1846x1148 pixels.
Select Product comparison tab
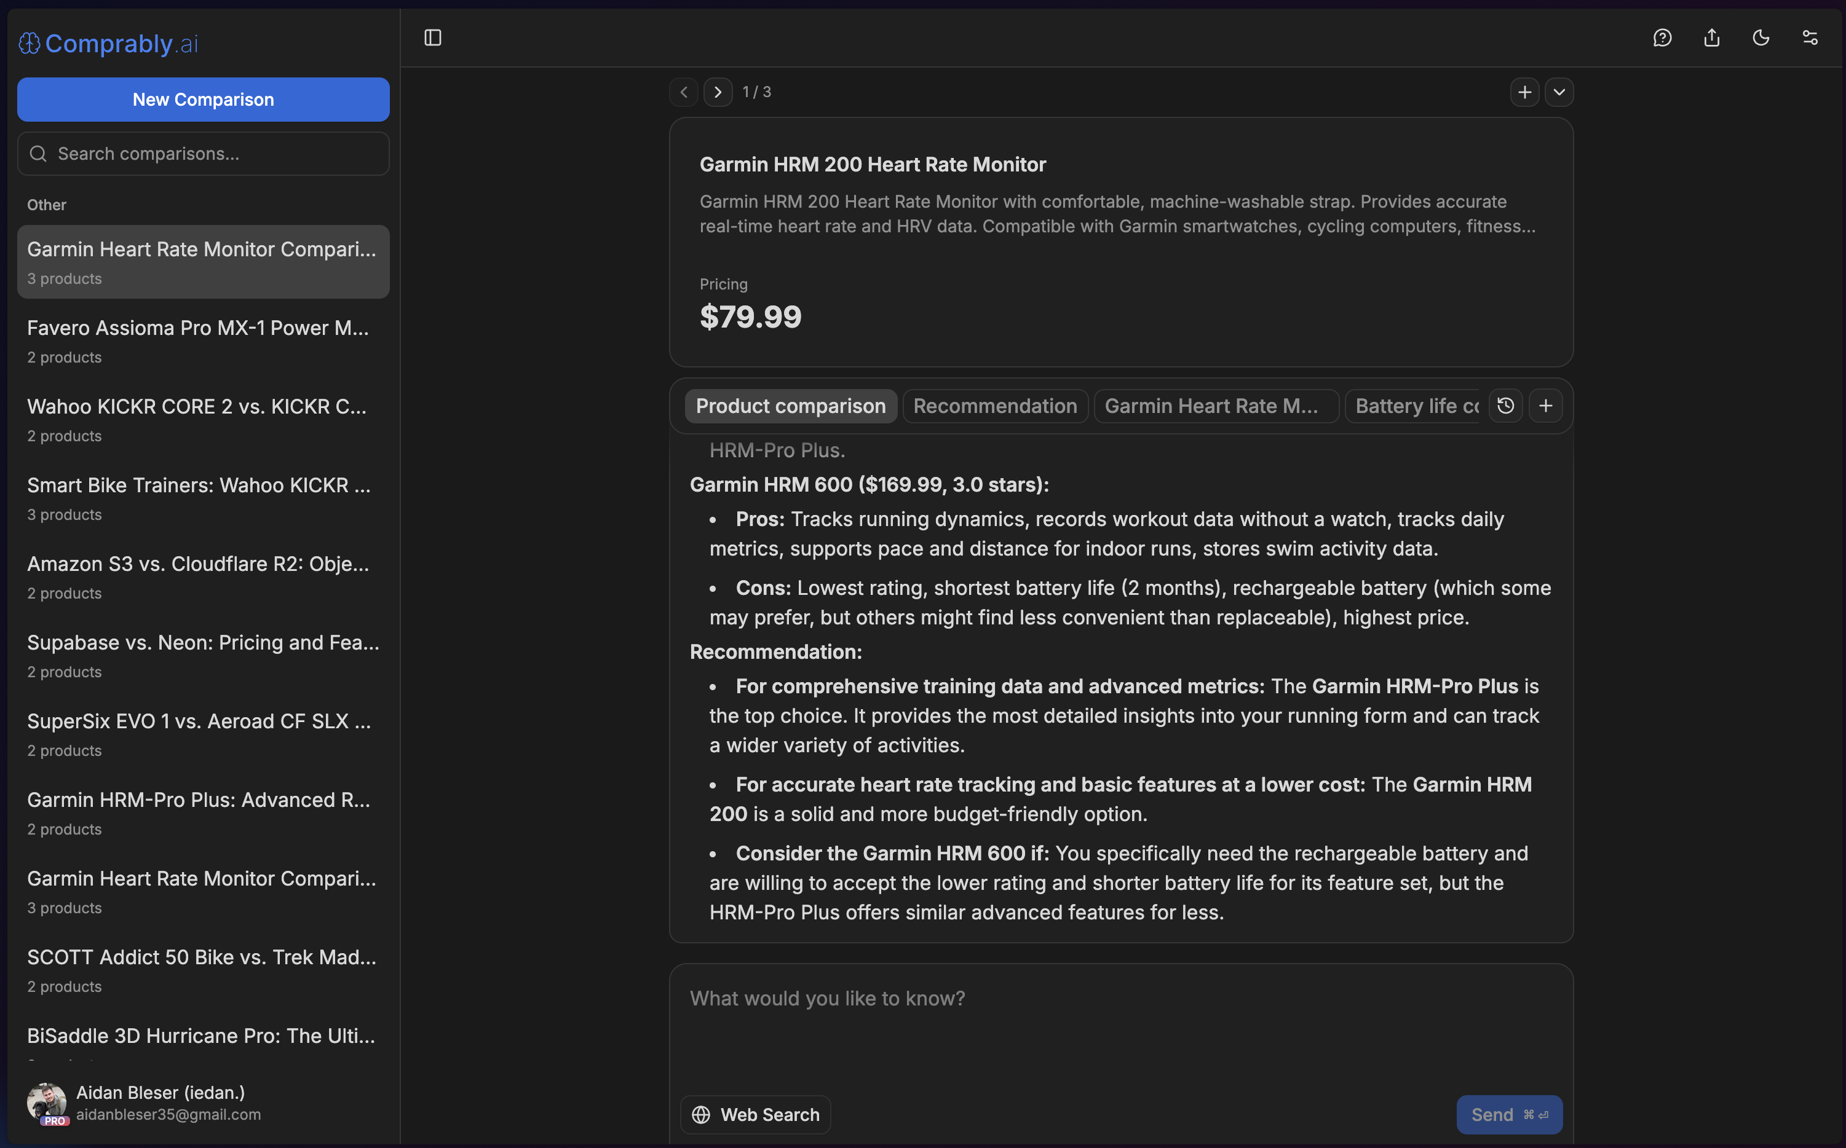790,406
